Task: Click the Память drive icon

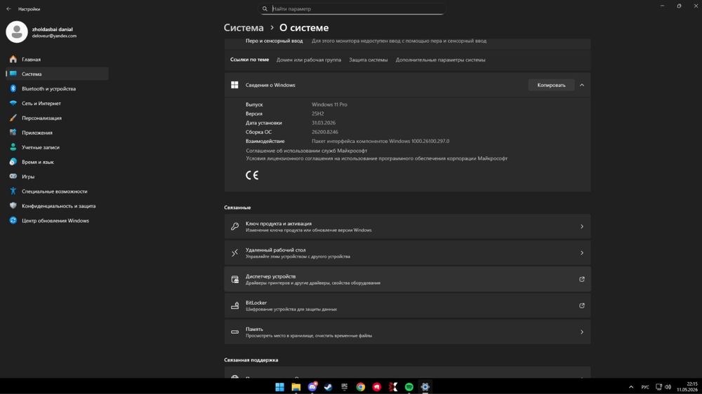Action: 234,332
